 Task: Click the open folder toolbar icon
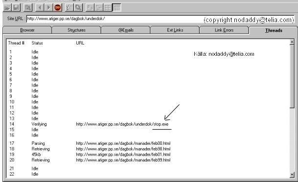pos(7,8)
